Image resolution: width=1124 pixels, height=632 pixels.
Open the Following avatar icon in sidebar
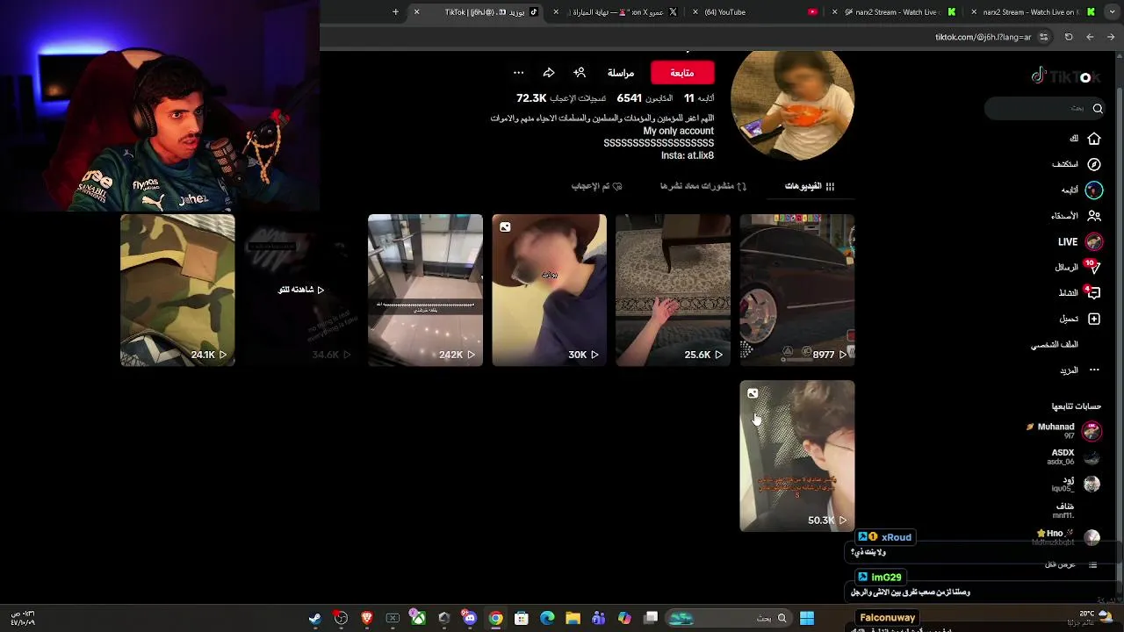(1093, 190)
